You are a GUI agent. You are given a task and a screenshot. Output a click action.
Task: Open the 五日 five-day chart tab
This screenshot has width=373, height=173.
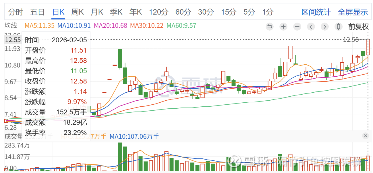tap(38, 12)
